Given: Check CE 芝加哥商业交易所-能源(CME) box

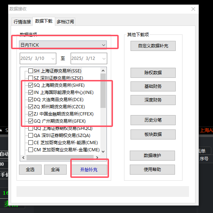Looking at the screenshot, I should (30, 143).
